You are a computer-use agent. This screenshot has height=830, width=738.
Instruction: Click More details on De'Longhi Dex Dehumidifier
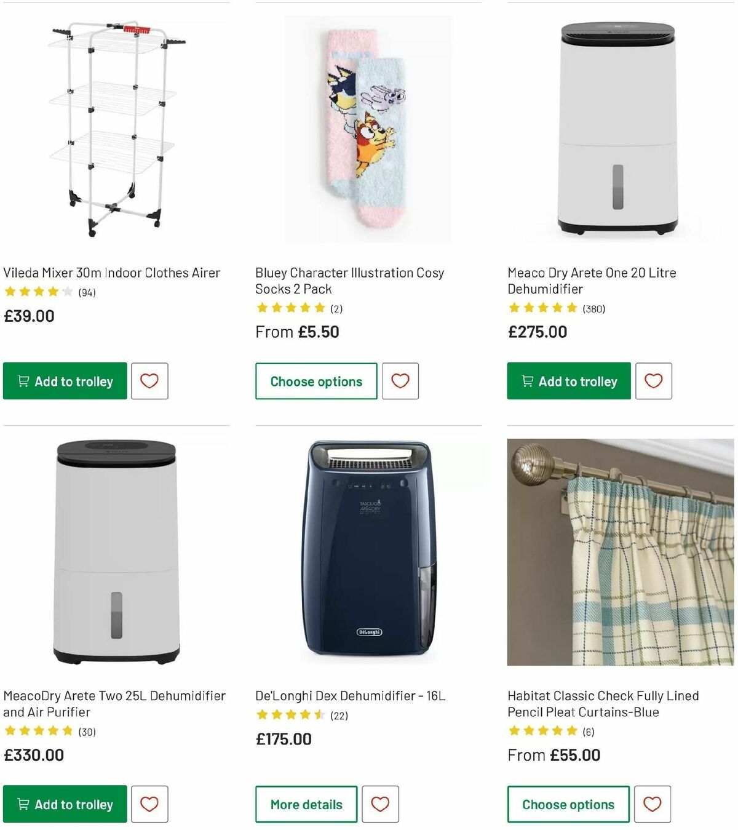click(306, 804)
